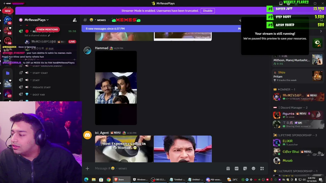Viewport: 326px width, 183px height.
Task: Open the emoji picker
Action: [x=253, y=169]
